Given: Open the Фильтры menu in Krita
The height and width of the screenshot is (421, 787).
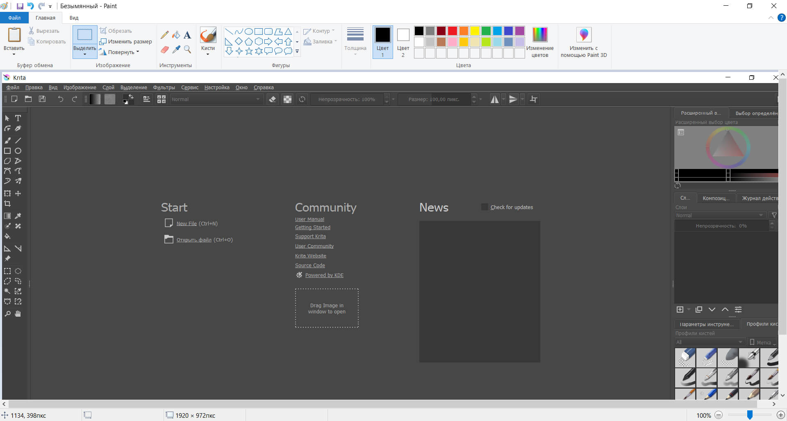Looking at the screenshot, I should [x=164, y=88].
